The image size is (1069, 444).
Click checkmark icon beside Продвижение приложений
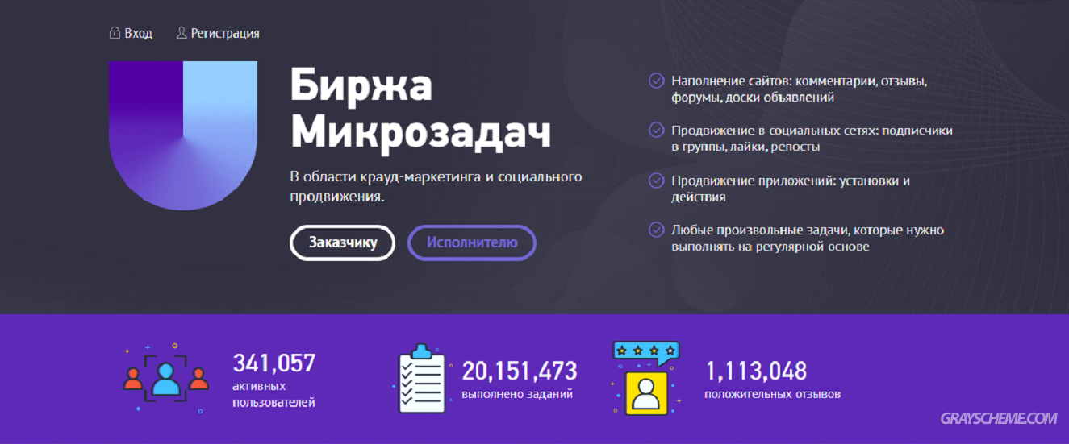(x=657, y=181)
